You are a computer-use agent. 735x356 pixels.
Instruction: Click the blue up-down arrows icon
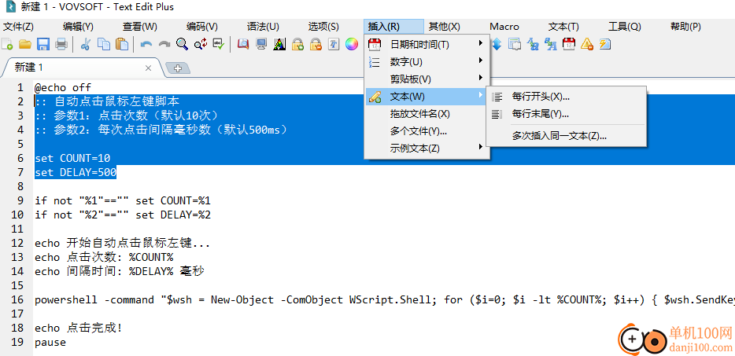click(x=497, y=45)
